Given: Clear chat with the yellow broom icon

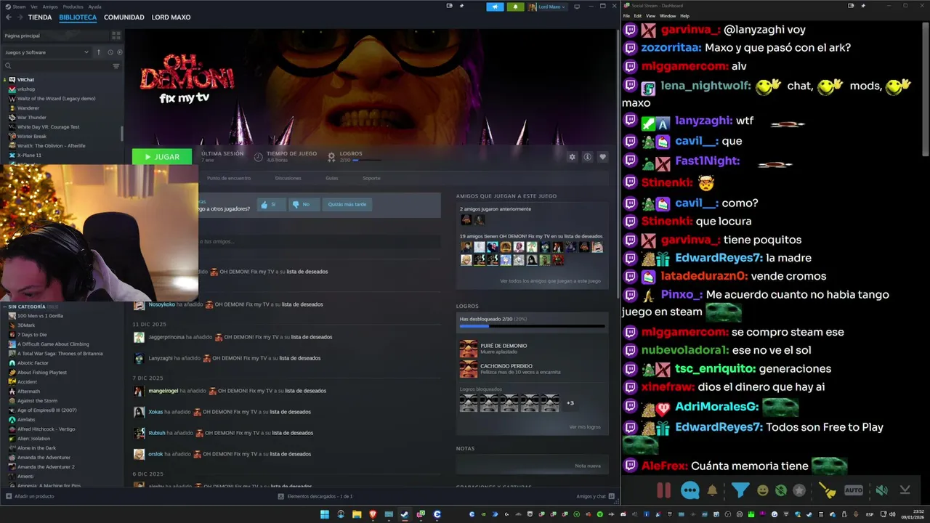Looking at the screenshot, I should 828,490.
